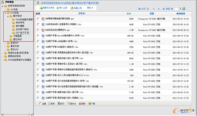Check the box for PLM用户手册-零部件导入及导出V1.doc

click(38, 64)
